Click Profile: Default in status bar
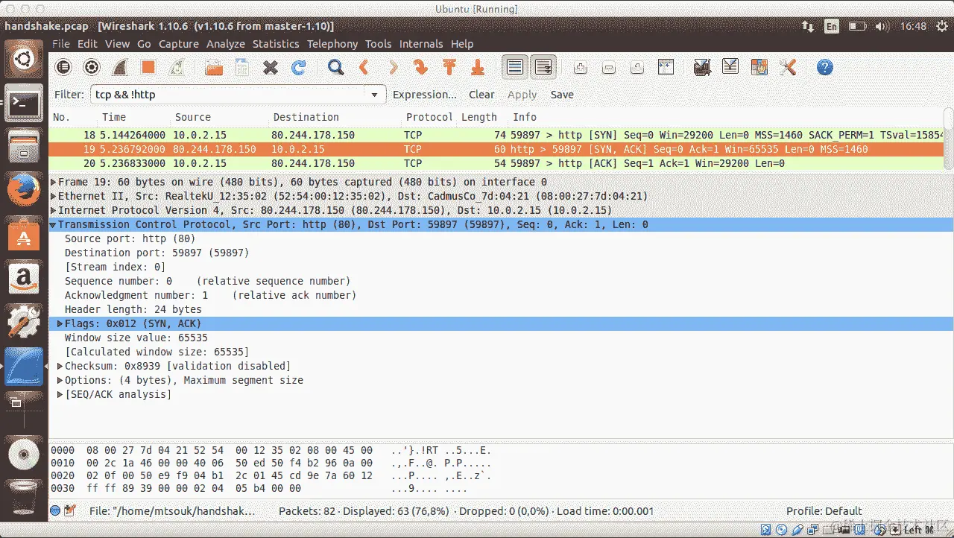Viewport: 954px width, 538px height. tap(824, 511)
